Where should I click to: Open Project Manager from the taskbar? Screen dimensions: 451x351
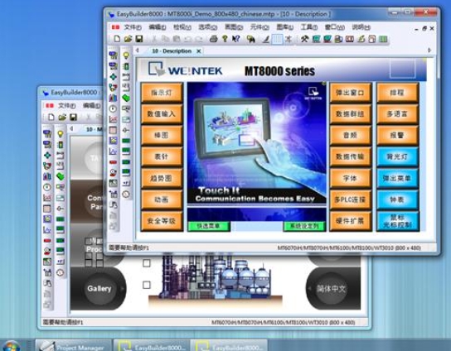coord(74,345)
